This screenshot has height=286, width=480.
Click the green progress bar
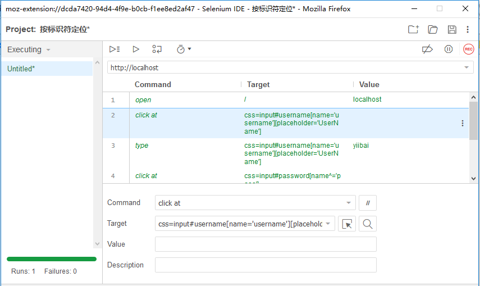pyautogui.click(x=52, y=259)
